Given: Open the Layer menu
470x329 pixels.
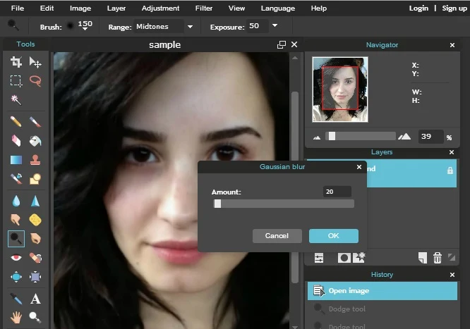Looking at the screenshot, I should [x=116, y=8].
